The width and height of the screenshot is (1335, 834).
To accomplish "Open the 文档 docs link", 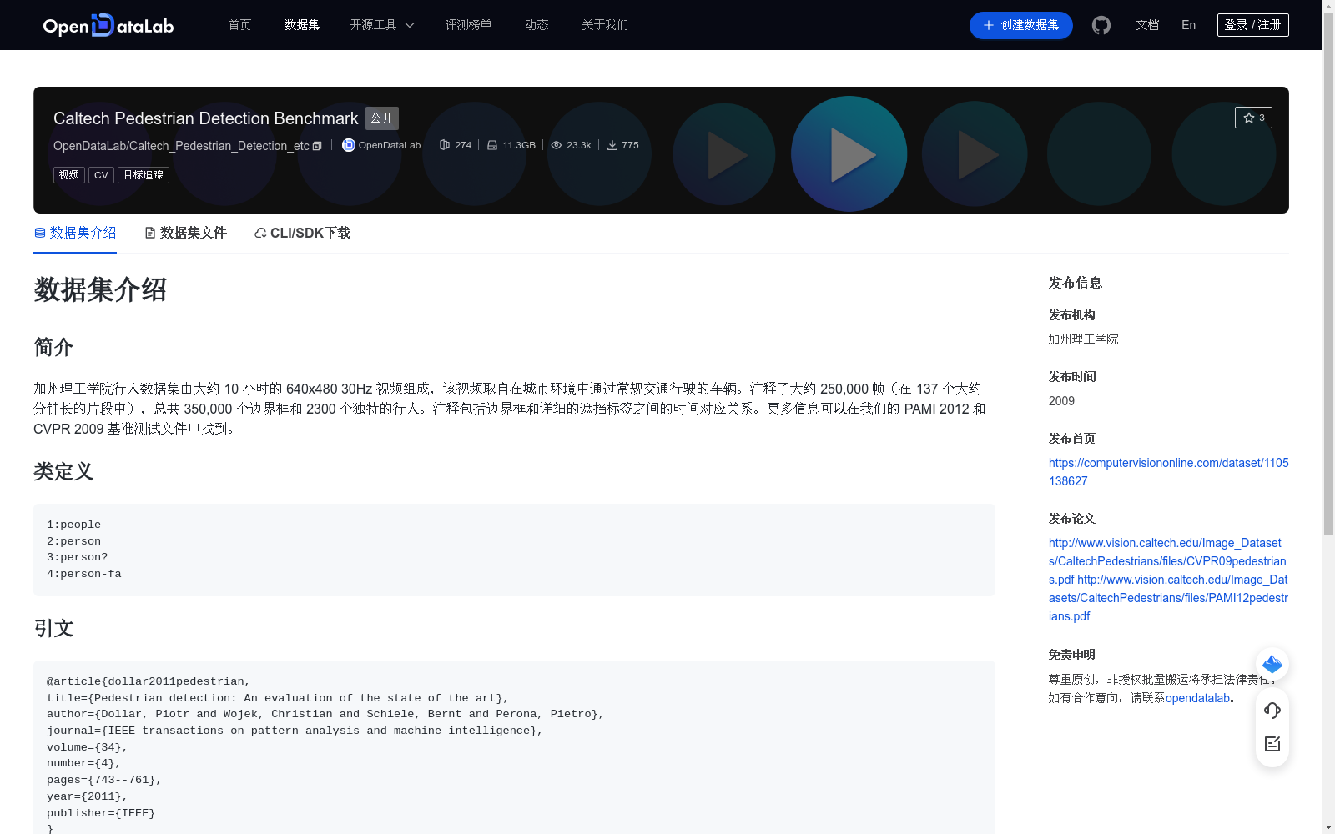I will click(x=1147, y=25).
